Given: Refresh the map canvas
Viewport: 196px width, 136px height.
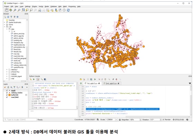Looking at the screenshot, I should pos(68,10).
